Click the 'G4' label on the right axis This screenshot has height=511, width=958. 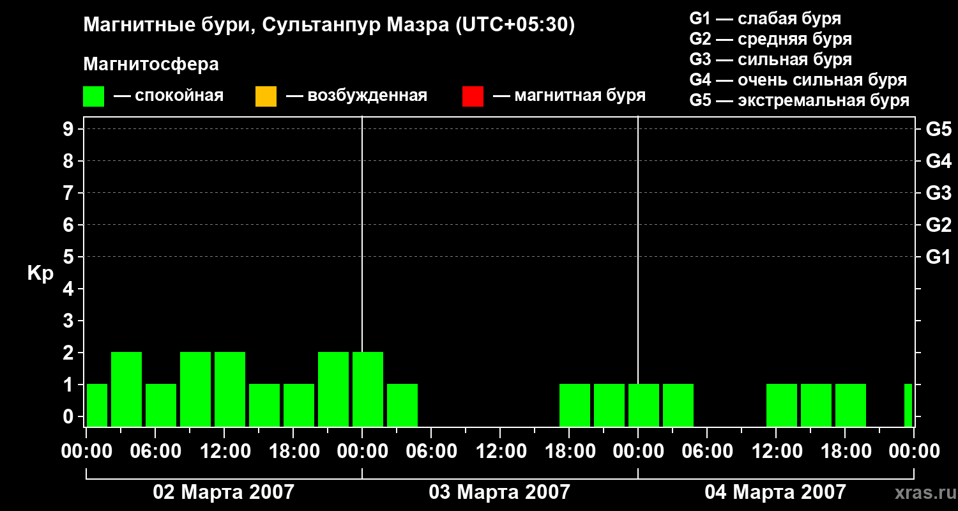point(939,162)
